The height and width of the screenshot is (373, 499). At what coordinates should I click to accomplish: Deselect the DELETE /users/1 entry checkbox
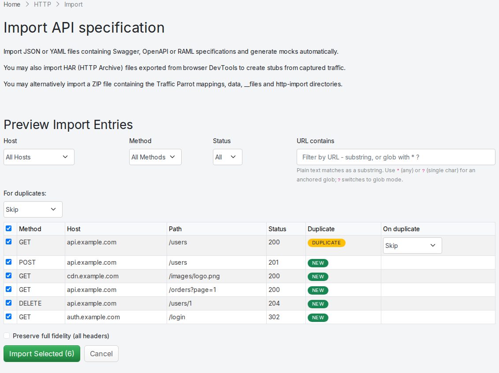coord(8,303)
